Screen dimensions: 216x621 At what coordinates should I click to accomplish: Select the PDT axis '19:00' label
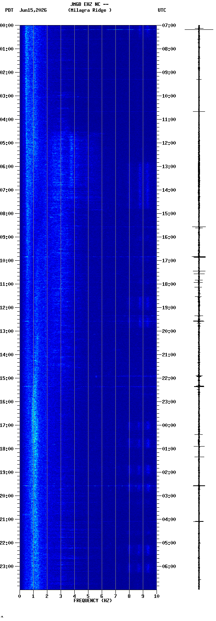click(7, 472)
